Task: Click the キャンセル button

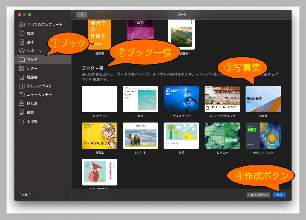Action: [x=258, y=195]
